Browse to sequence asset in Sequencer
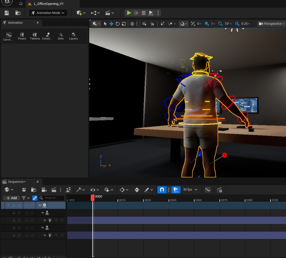 [x=34, y=190]
